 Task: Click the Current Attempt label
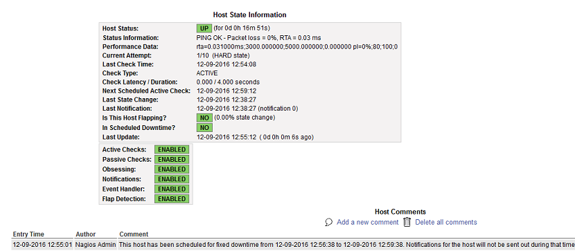[127, 55]
